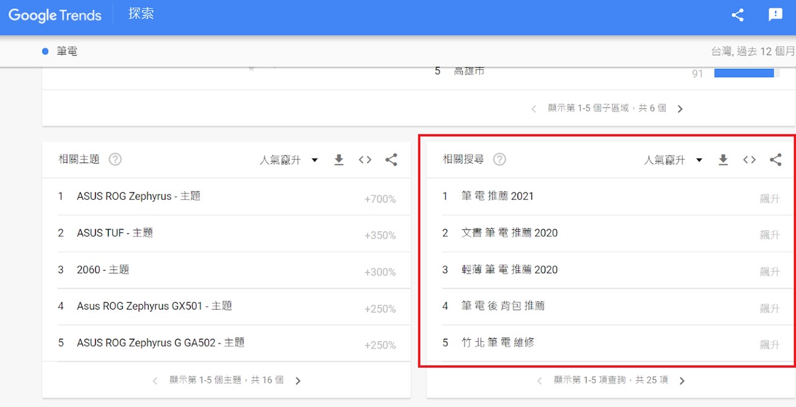Open 人氣竄升 dropdown in 相關搜尋 panel
The height and width of the screenshot is (407, 796).
click(673, 160)
